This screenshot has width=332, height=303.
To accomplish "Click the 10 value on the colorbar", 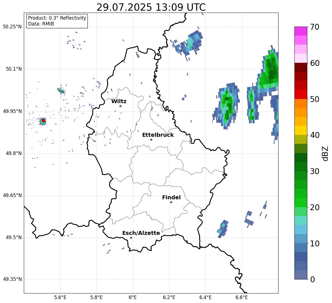I will point(315,244).
